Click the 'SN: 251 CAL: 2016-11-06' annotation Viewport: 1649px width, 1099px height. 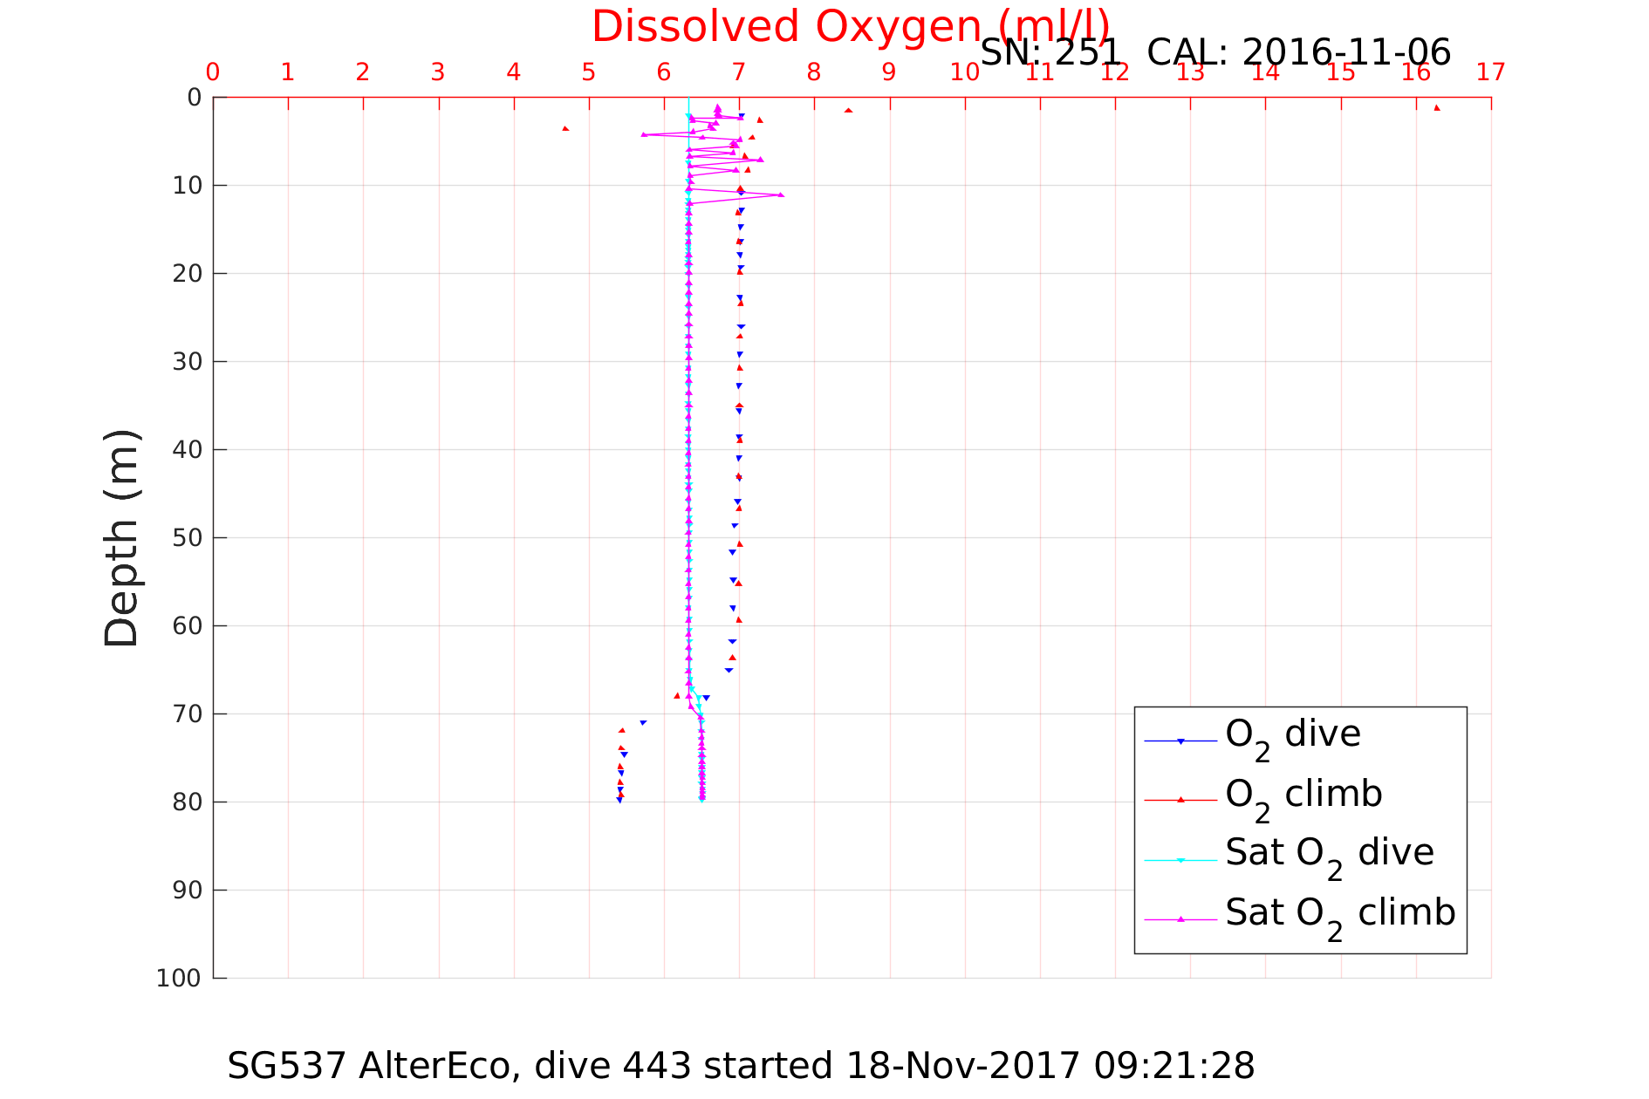click(1215, 53)
